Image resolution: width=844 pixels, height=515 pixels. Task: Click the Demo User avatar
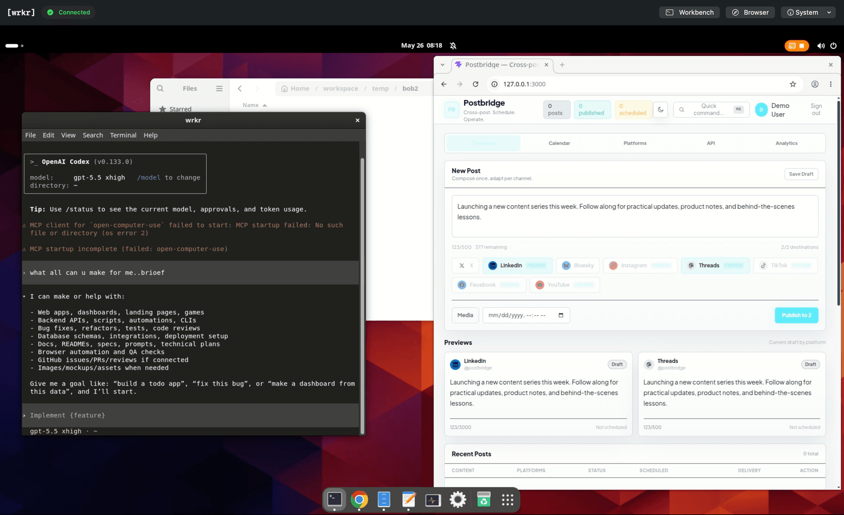[761, 110]
